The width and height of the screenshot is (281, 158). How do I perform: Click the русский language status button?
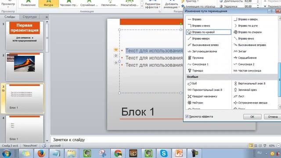coord(55,146)
